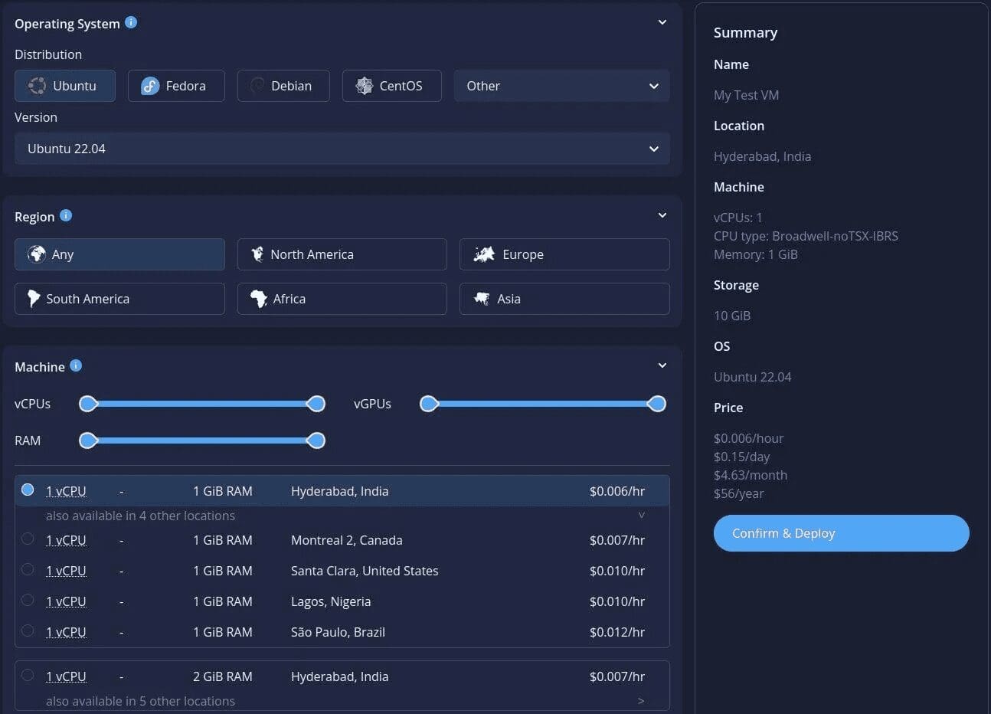Image resolution: width=991 pixels, height=714 pixels.
Task: Choose the Ubuntu distribution button
Action: click(x=65, y=86)
